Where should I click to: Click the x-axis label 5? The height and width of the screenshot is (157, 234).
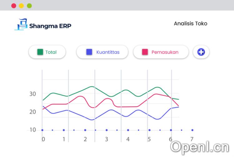149,139
